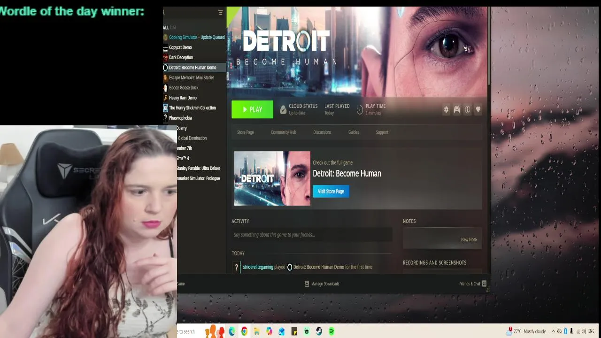Select Heavy Rain Demo in library
The image size is (601, 338).
click(194, 98)
